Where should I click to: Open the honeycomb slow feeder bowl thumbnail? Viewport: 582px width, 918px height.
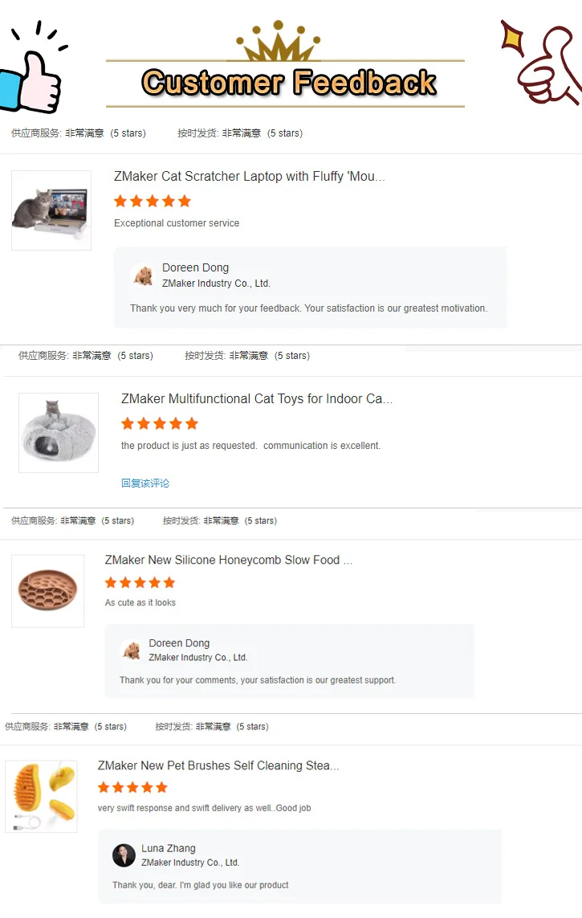pos(48,591)
